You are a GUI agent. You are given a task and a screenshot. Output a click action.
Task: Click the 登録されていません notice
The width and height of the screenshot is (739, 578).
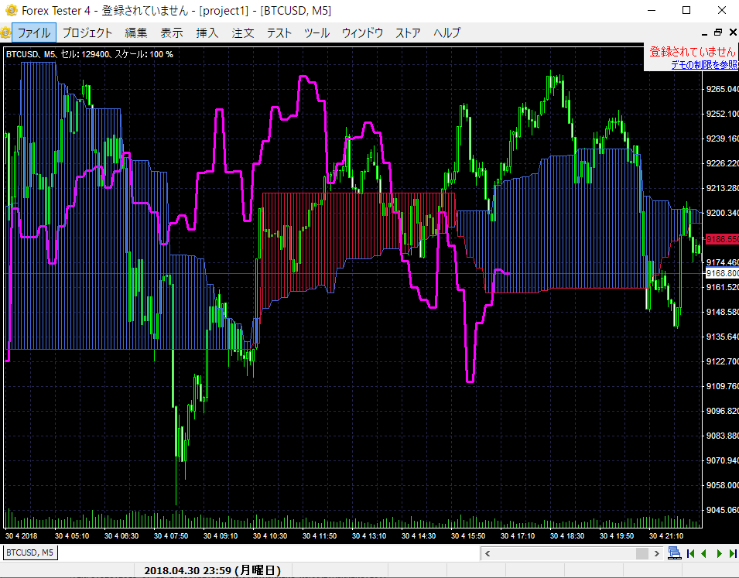point(693,51)
